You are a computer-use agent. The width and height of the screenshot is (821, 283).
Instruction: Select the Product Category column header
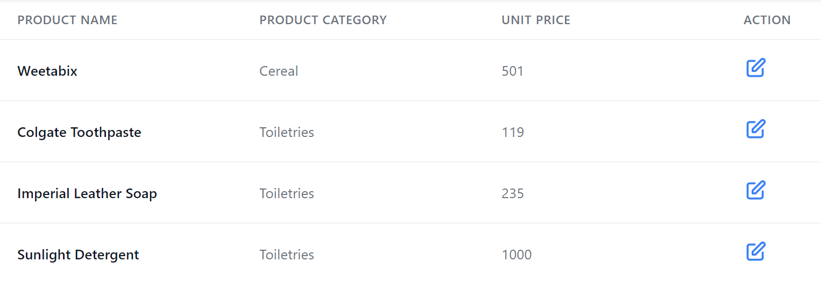point(323,20)
